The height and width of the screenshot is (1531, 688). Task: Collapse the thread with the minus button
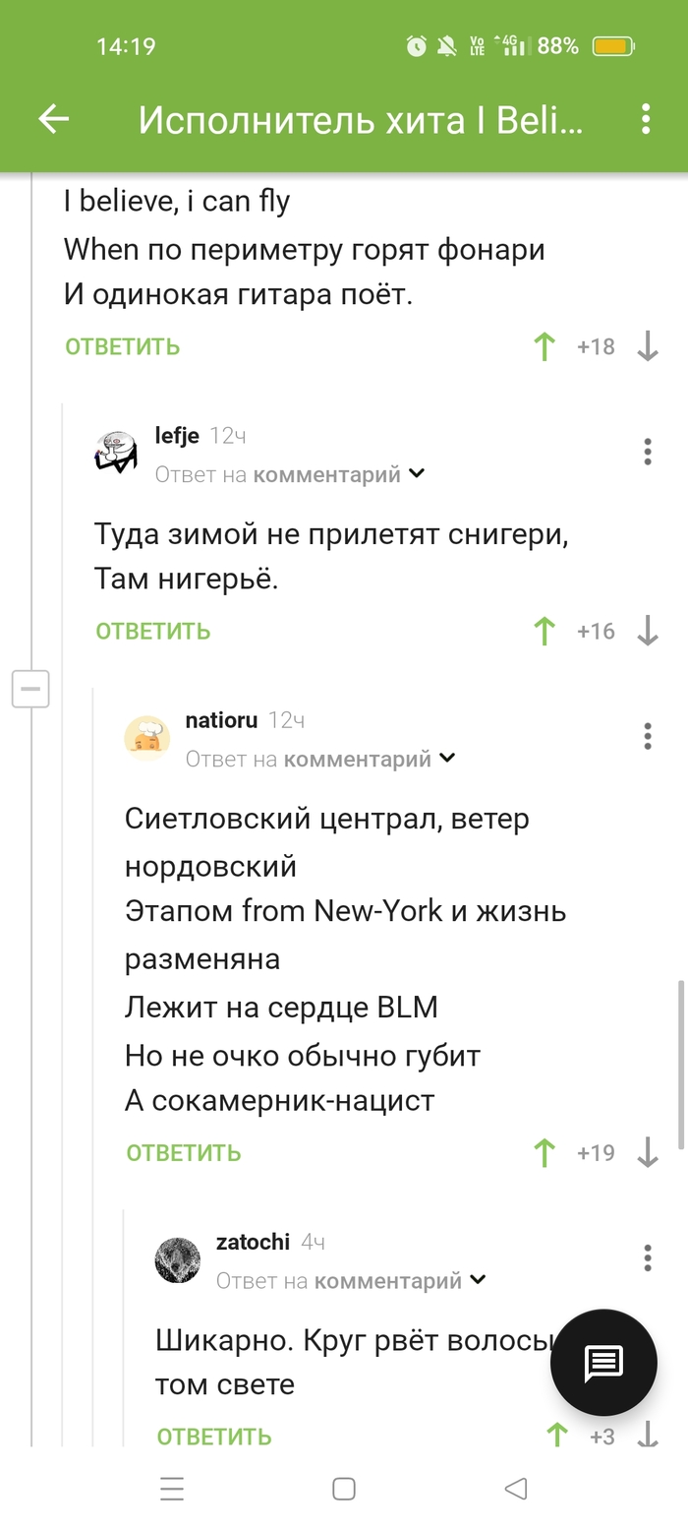click(x=30, y=689)
